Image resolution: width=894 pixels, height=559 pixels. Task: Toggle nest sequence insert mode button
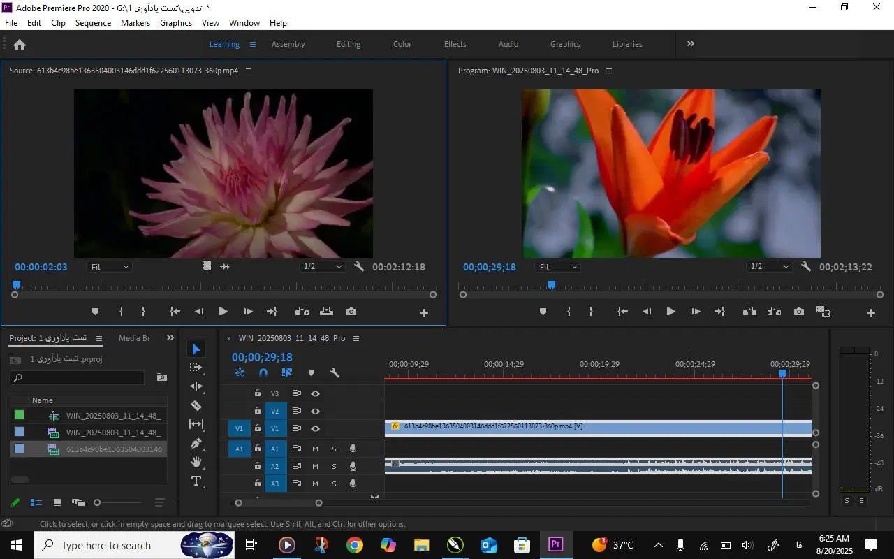tap(240, 373)
